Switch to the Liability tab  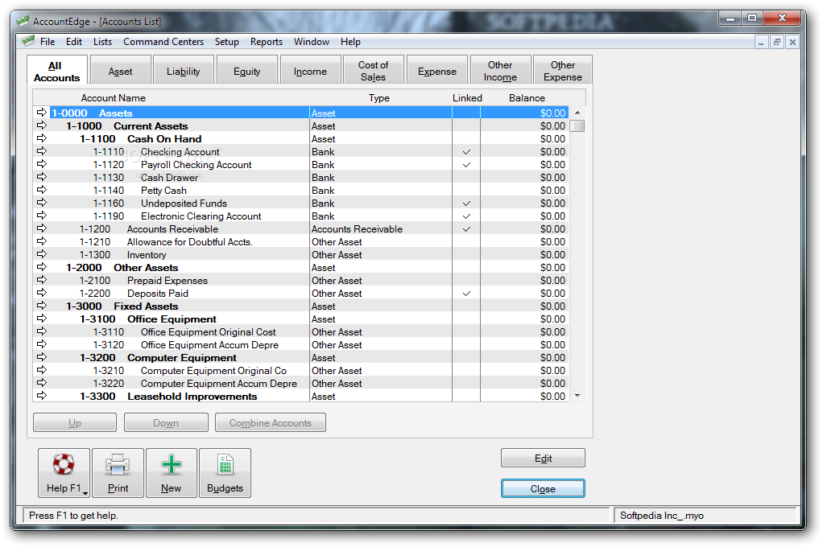tap(183, 71)
